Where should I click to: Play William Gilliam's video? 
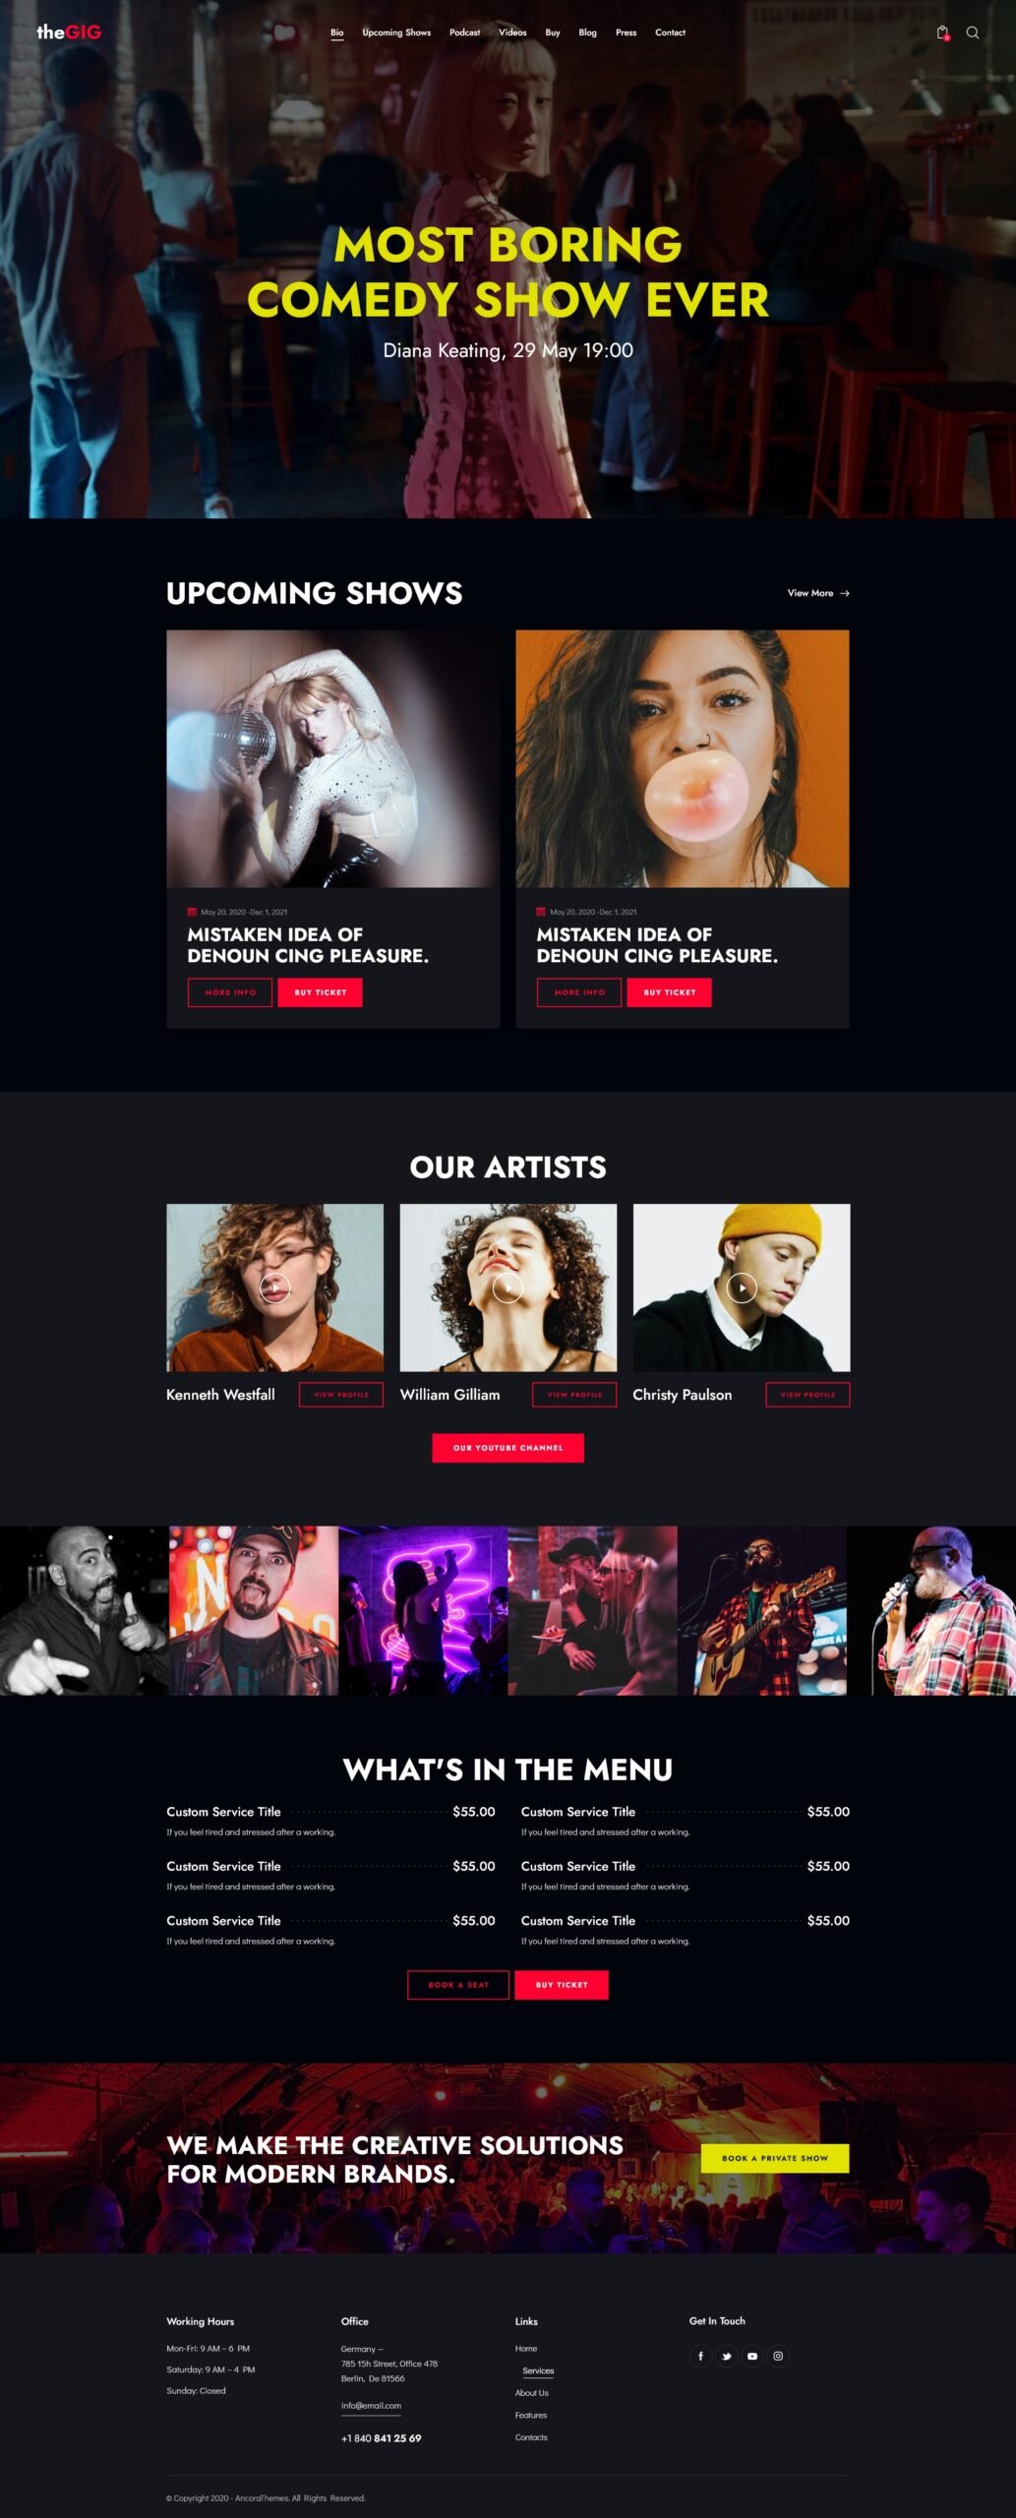pyautogui.click(x=508, y=1287)
